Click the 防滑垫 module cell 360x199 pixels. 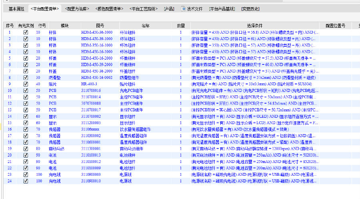(55, 78)
